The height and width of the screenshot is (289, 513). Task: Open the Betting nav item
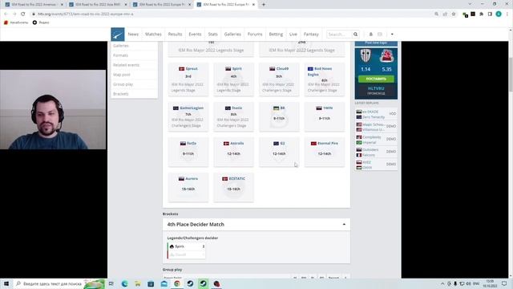[276, 34]
